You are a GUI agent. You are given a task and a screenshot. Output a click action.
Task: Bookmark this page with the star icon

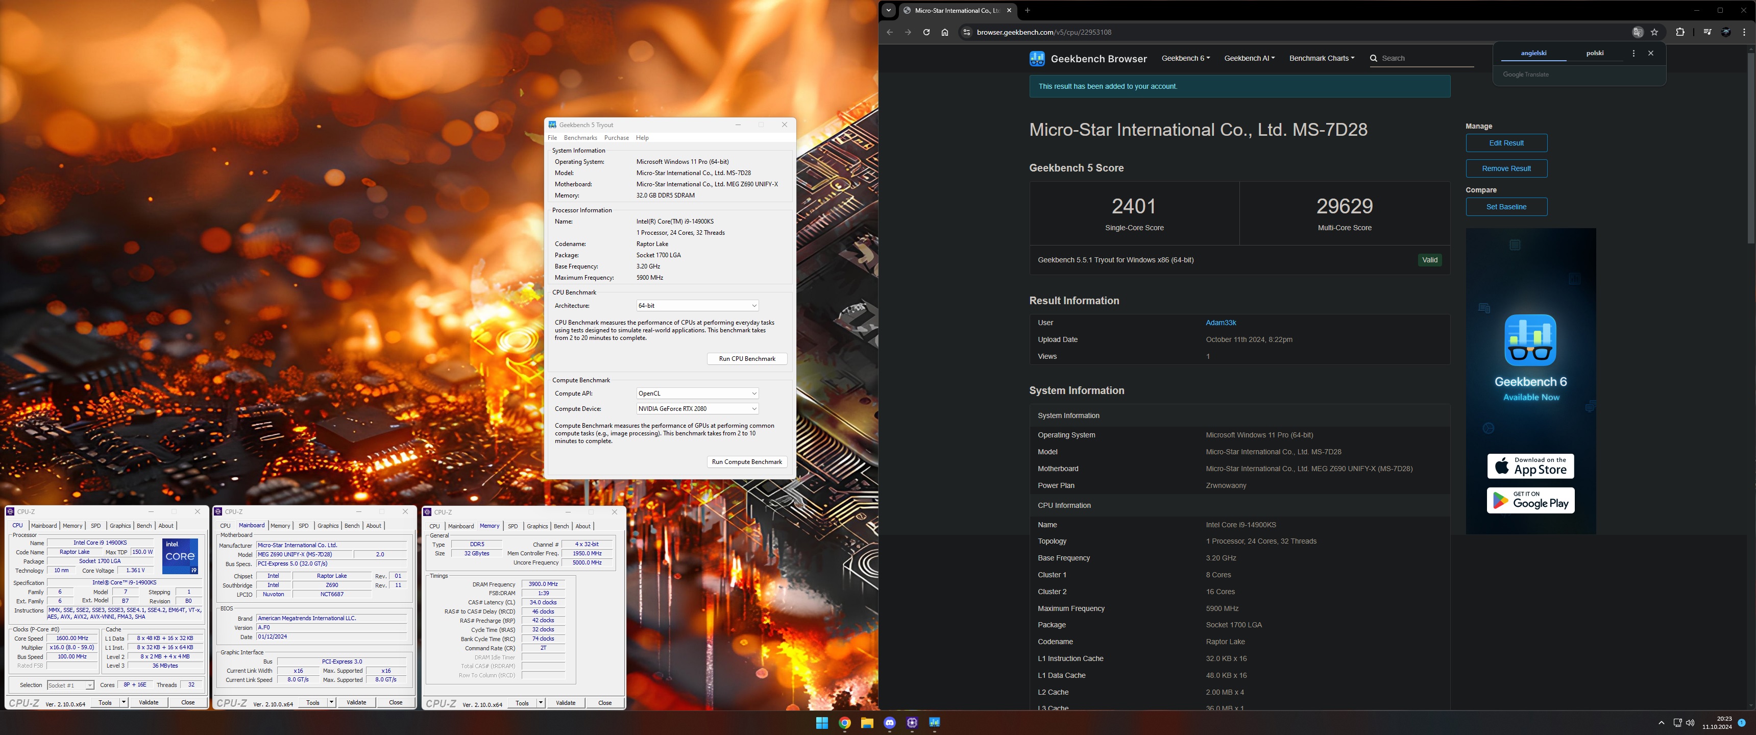[x=1654, y=32]
